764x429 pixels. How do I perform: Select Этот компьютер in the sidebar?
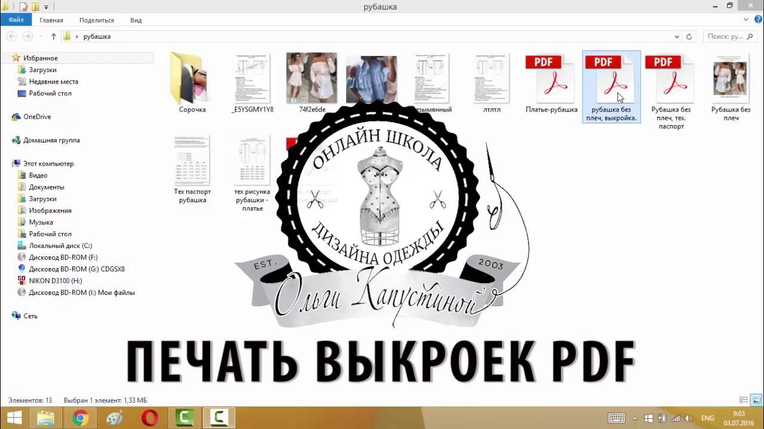click(48, 163)
